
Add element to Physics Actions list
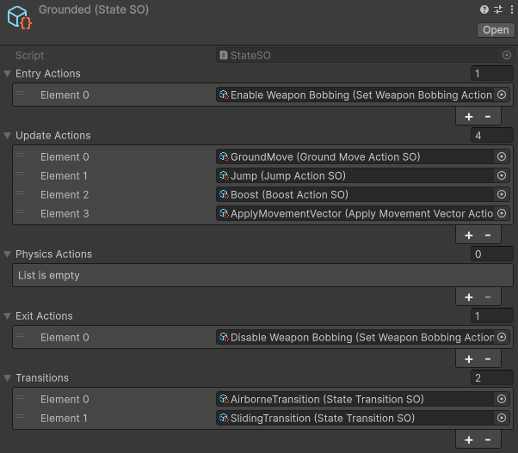469,297
